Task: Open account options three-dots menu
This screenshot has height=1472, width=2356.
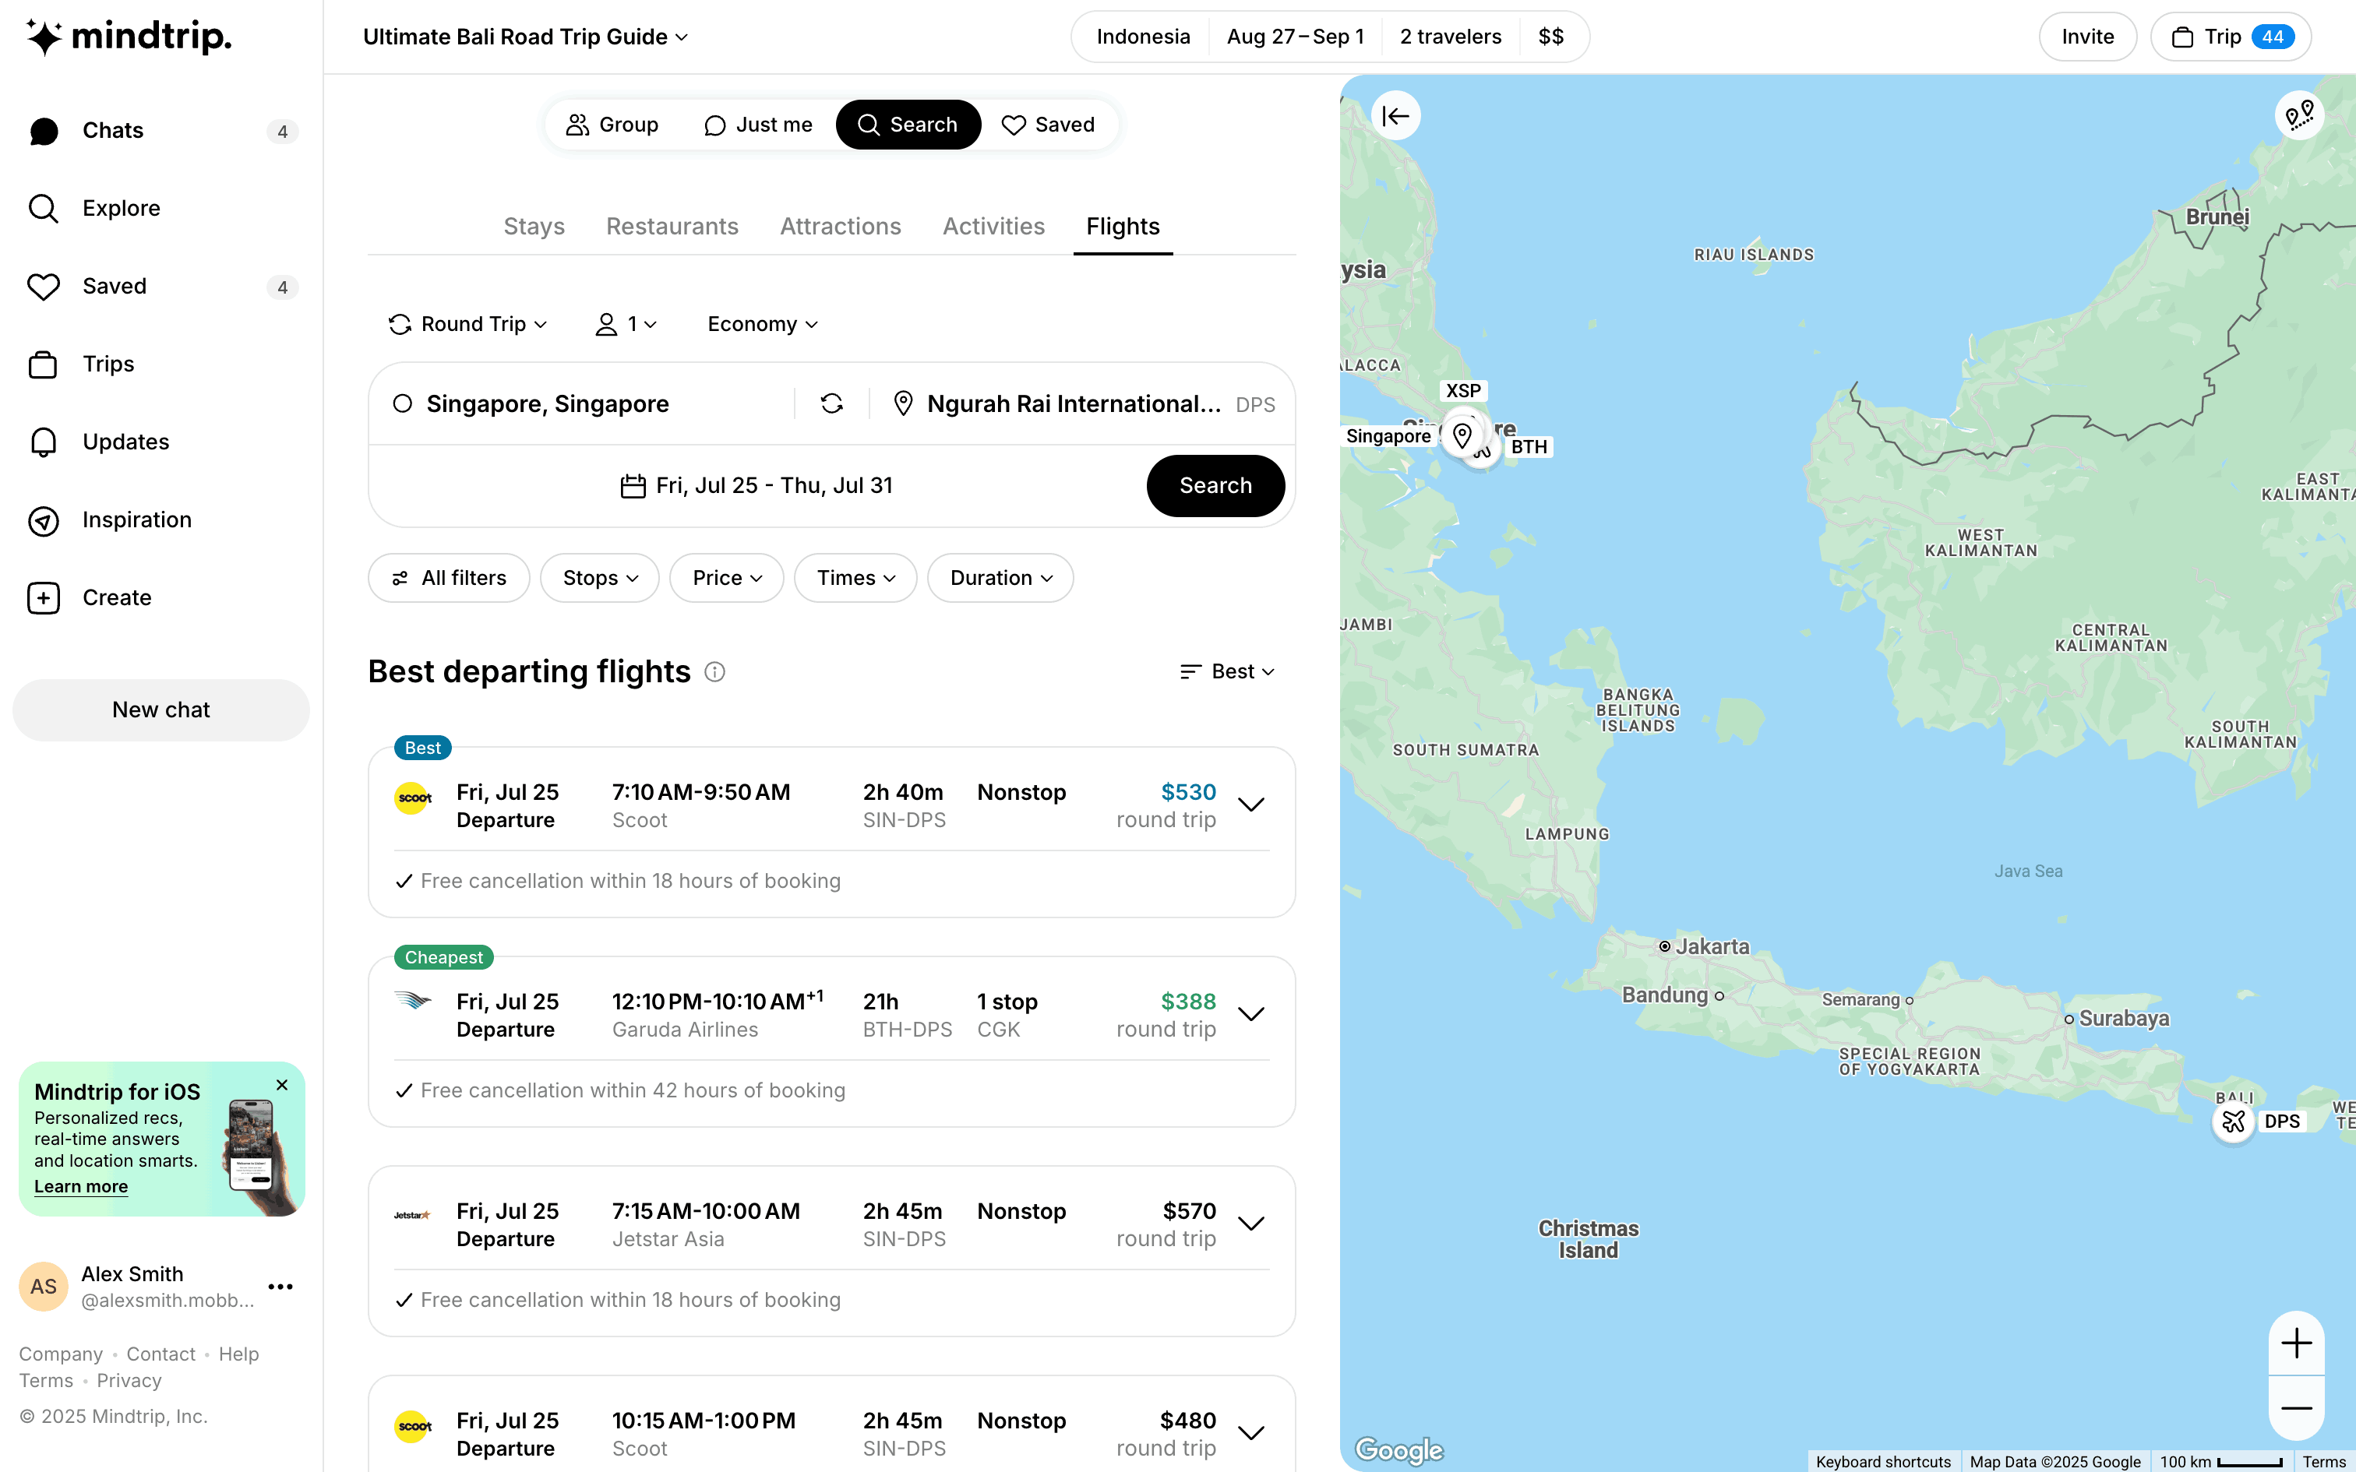Action: 280,1287
